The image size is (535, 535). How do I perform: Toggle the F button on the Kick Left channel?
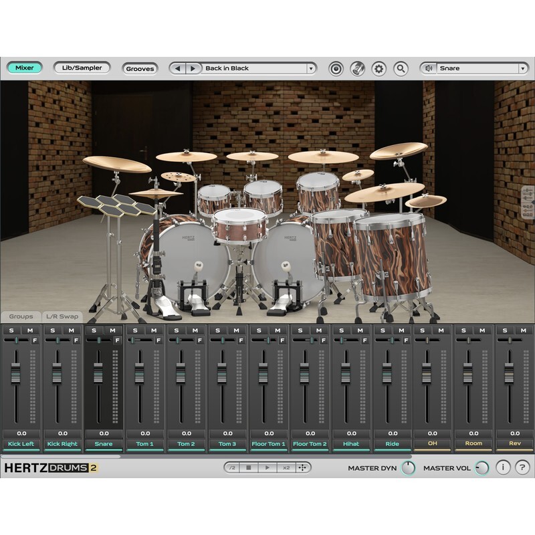tap(35, 339)
